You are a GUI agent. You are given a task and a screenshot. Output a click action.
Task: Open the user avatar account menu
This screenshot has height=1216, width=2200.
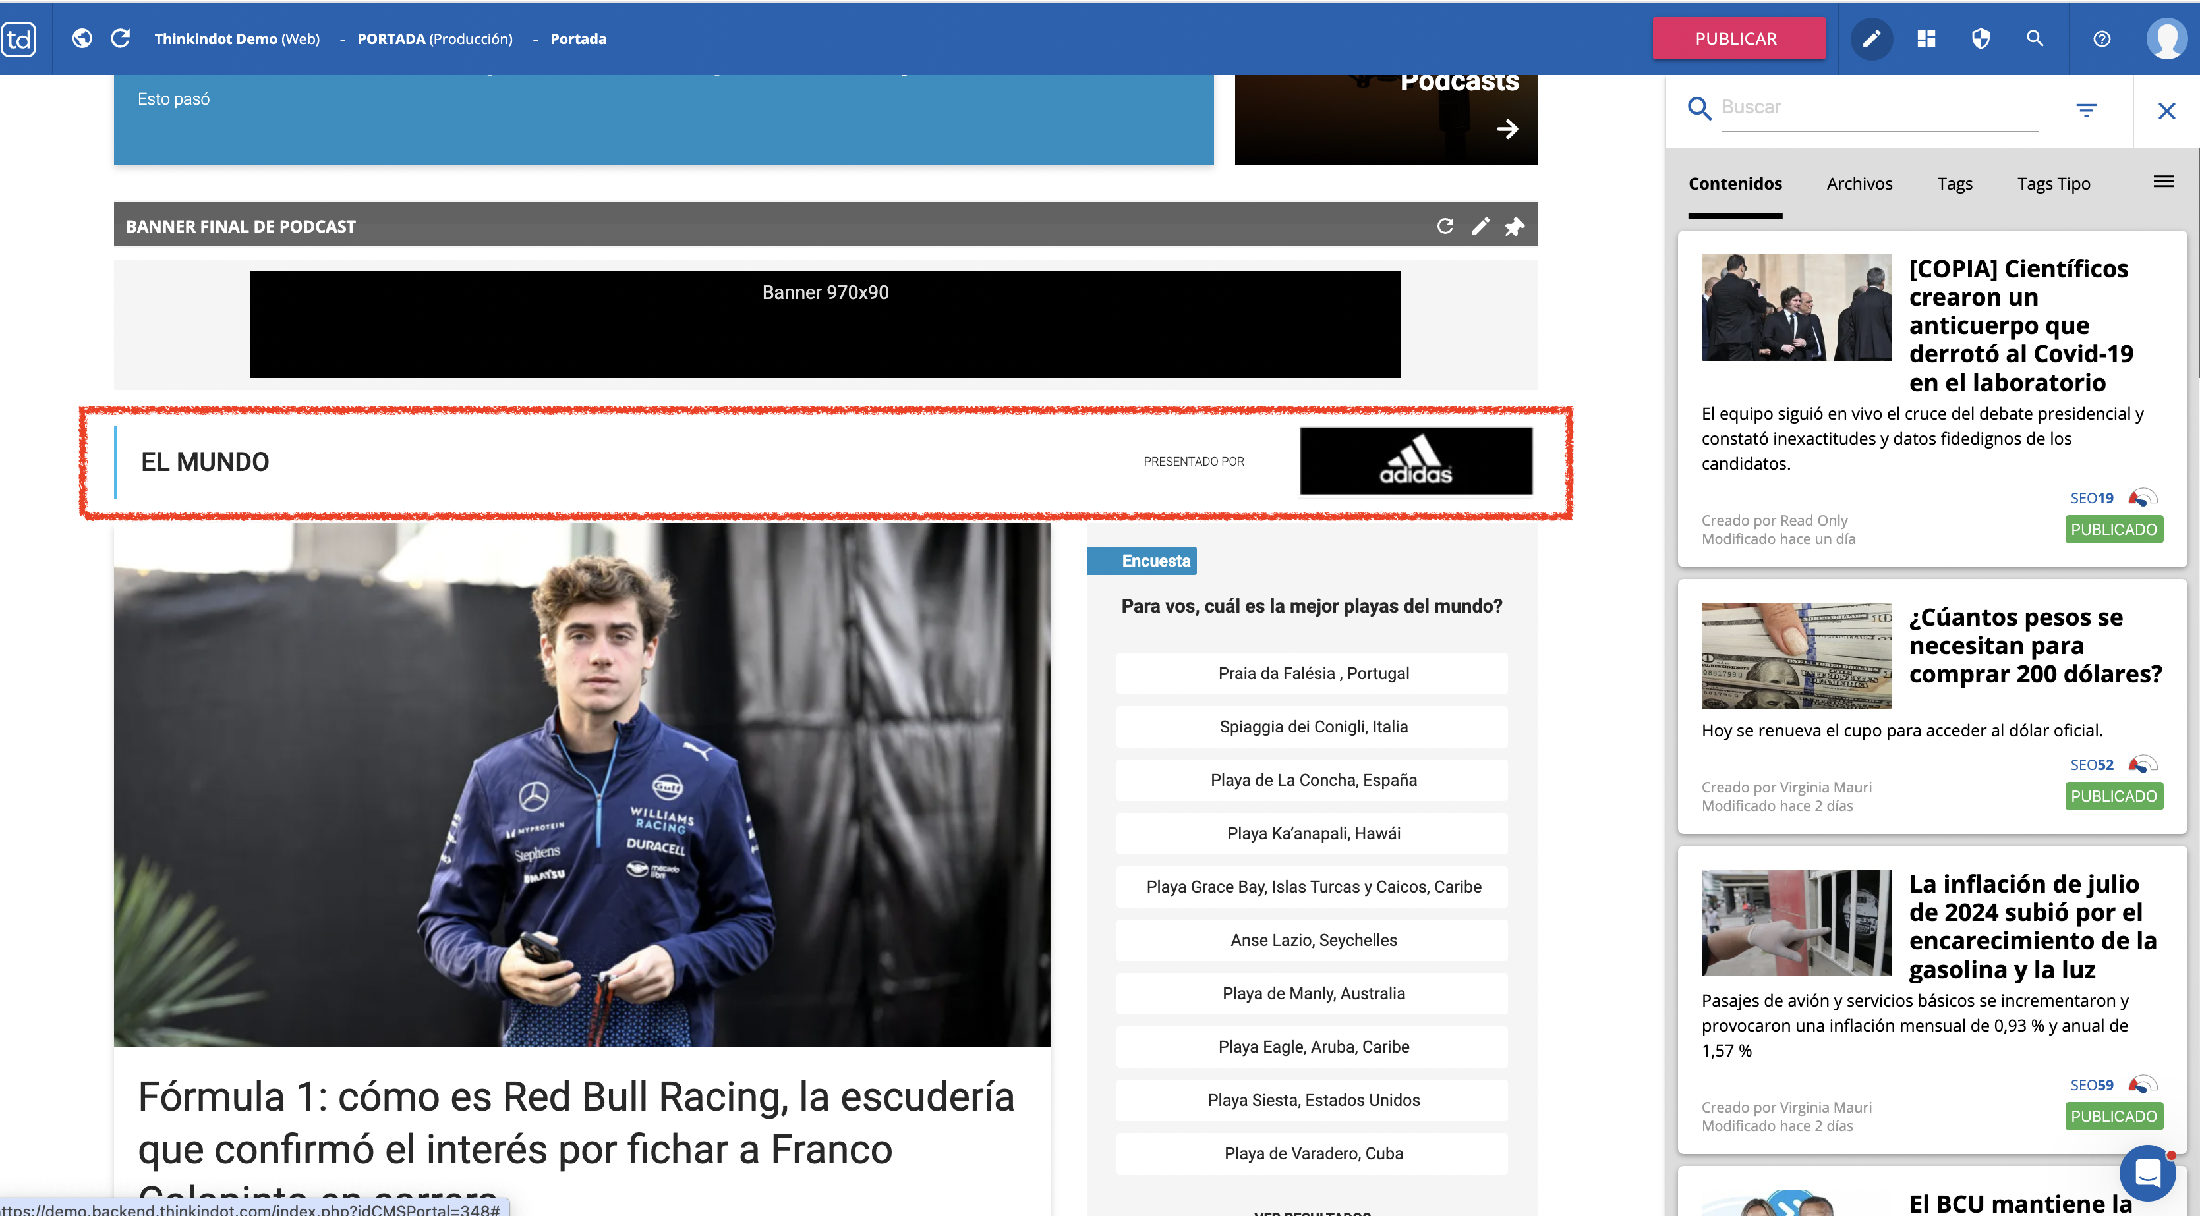[2166, 38]
